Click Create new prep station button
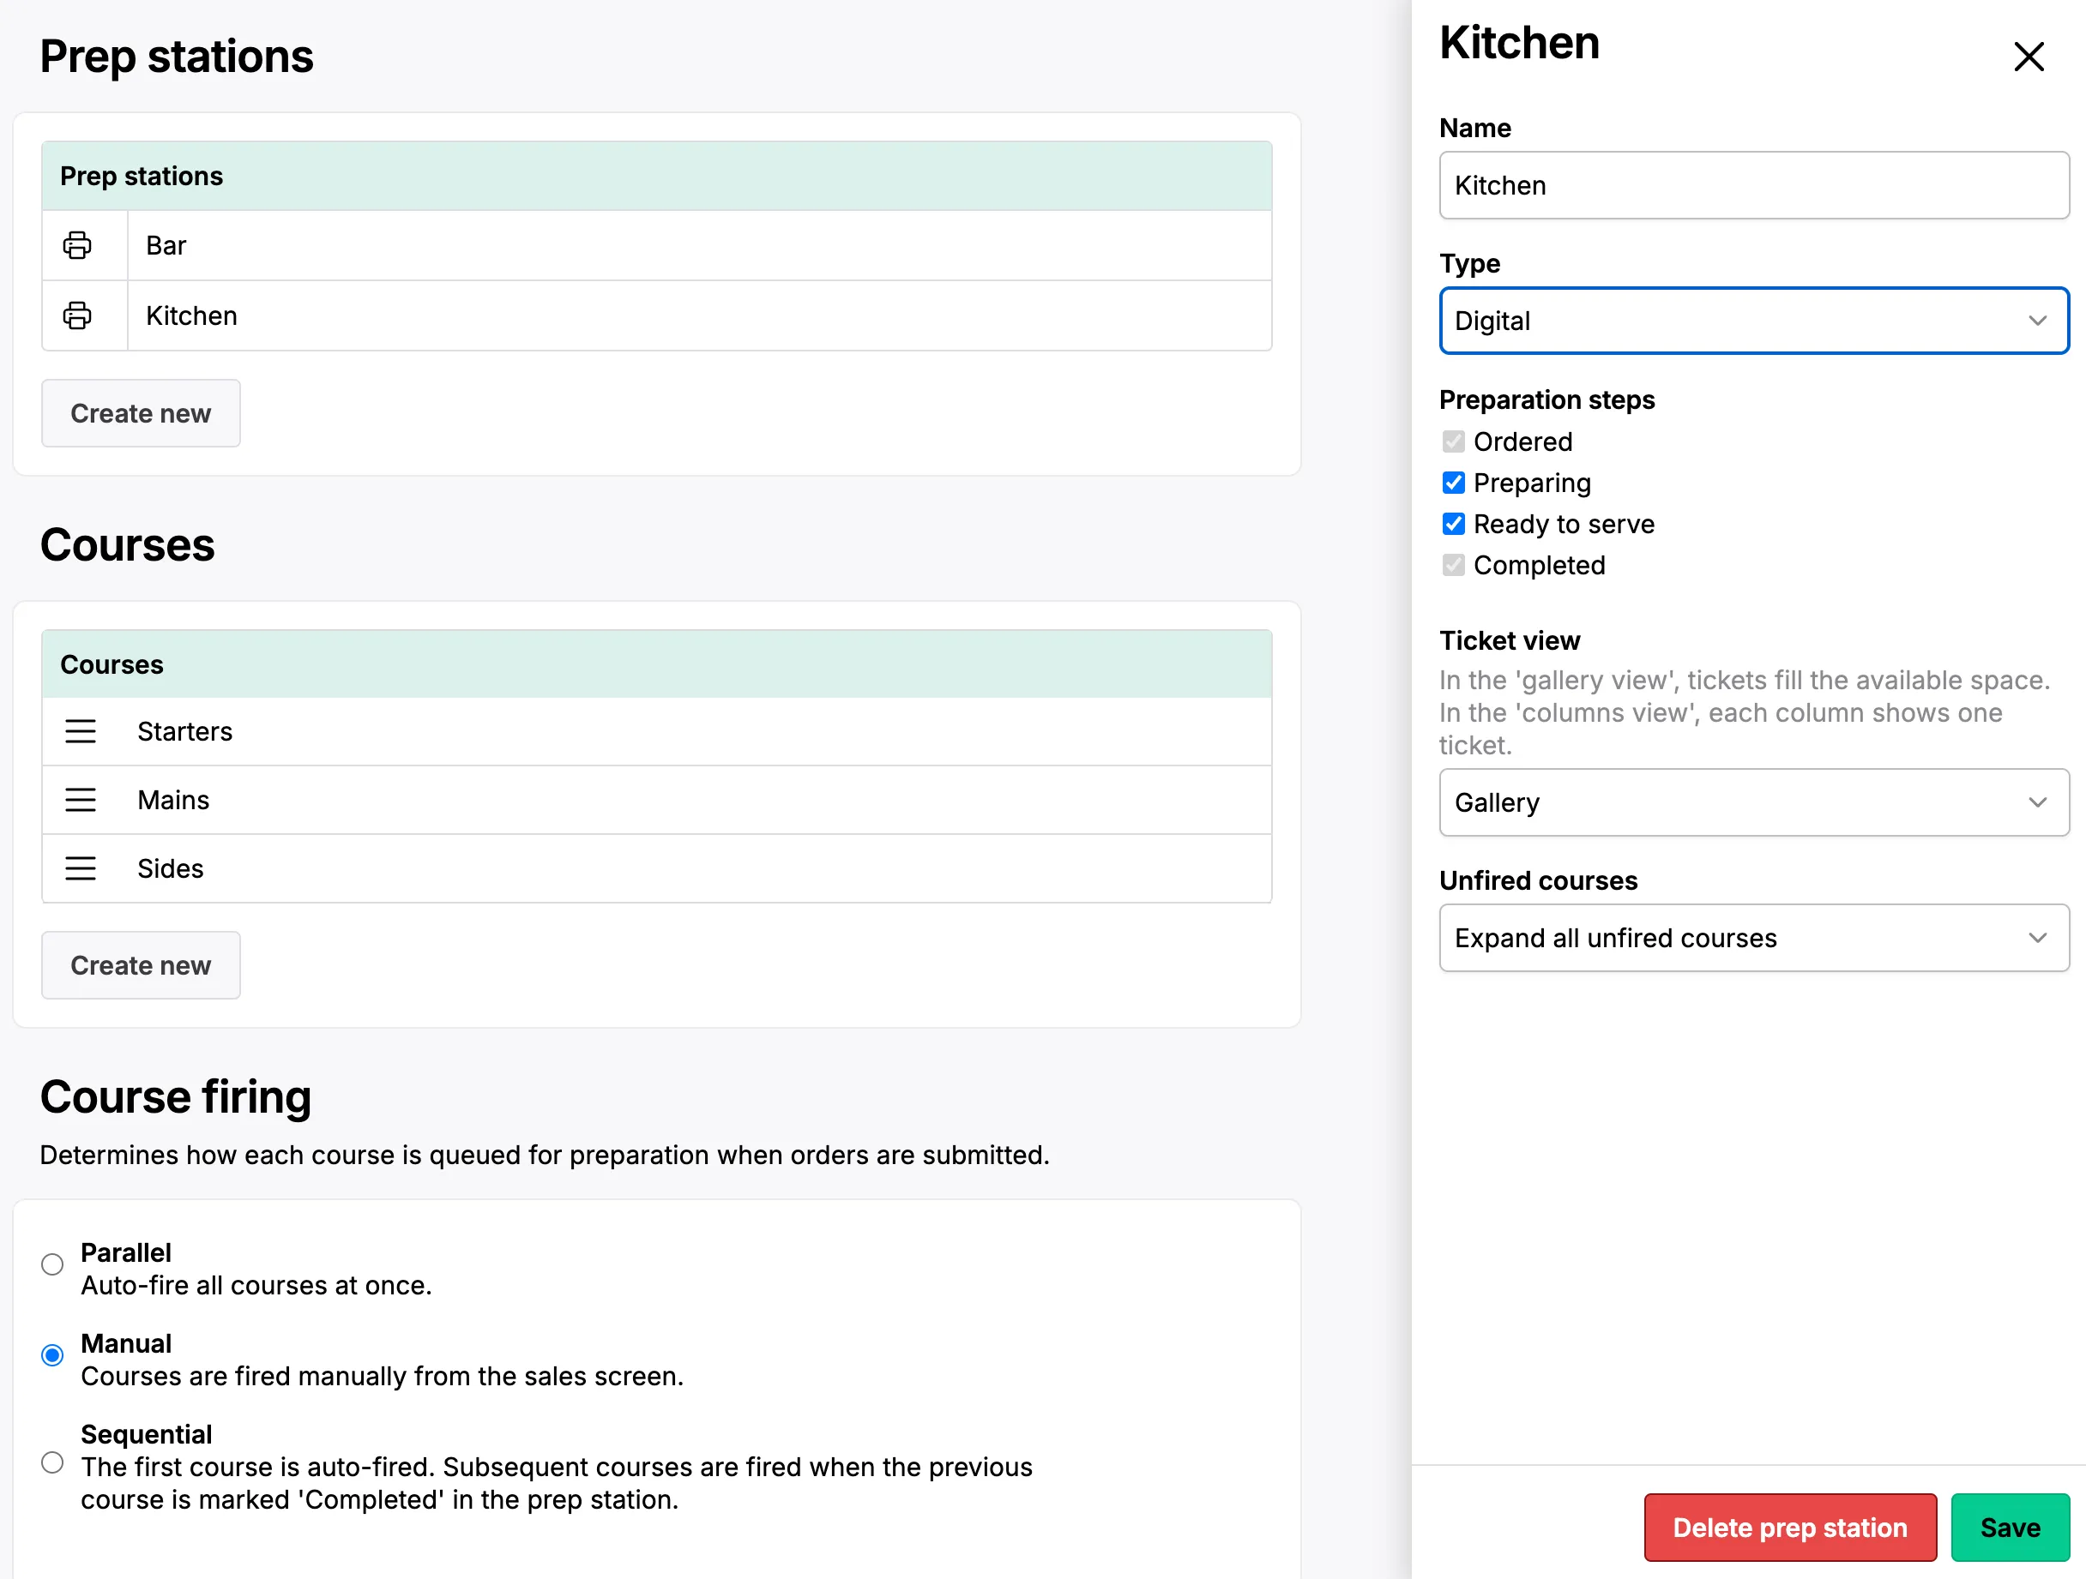 click(141, 411)
